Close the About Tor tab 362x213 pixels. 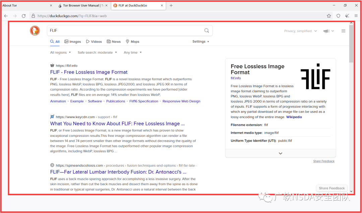pyautogui.click(x=51, y=6)
